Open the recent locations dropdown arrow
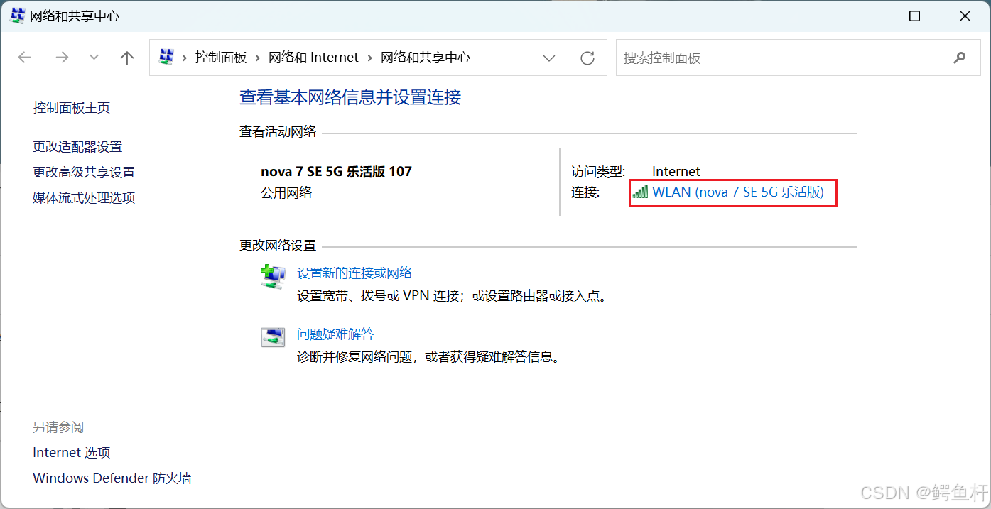The image size is (991, 509). pyautogui.click(x=94, y=58)
